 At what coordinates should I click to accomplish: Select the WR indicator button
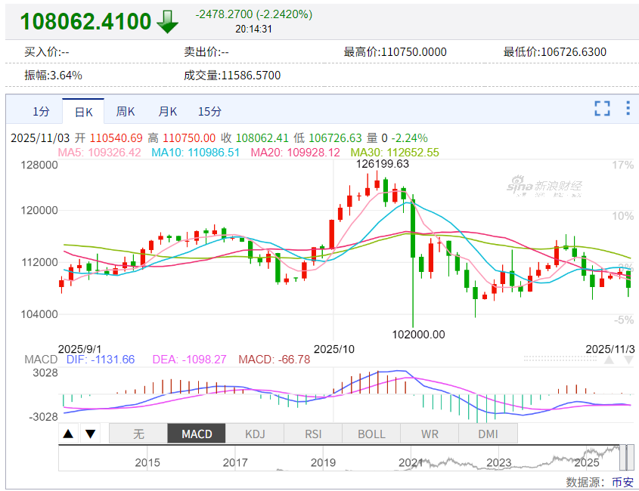430,434
